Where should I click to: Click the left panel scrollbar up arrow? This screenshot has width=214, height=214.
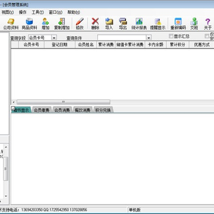6,147
